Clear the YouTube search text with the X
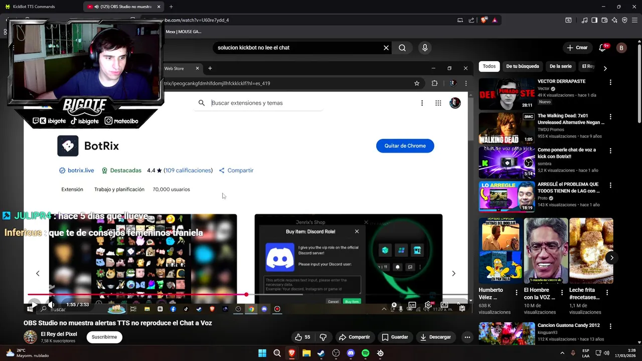 click(x=386, y=48)
